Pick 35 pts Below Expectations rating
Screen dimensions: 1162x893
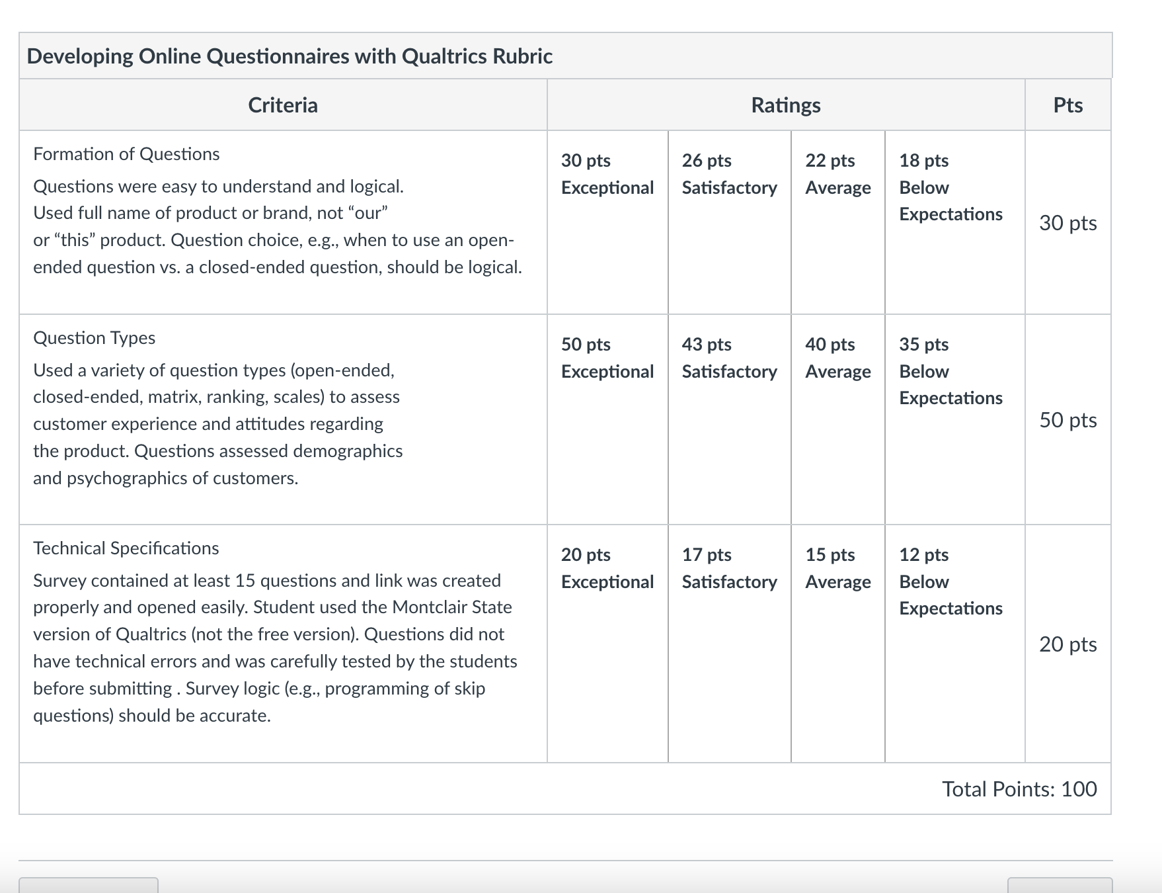click(954, 419)
